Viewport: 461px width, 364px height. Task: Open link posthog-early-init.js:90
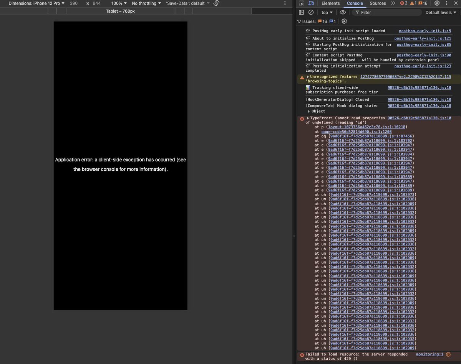tap(424, 55)
